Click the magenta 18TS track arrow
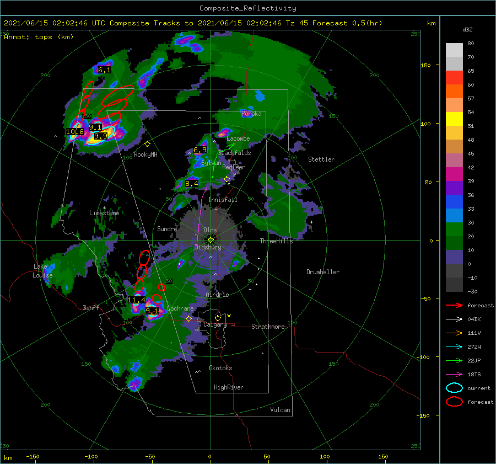 [454, 375]
